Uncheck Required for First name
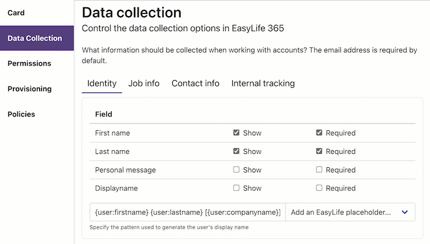Image resolution: width=430 pixels, height=244 pixels. pos(319,133)
